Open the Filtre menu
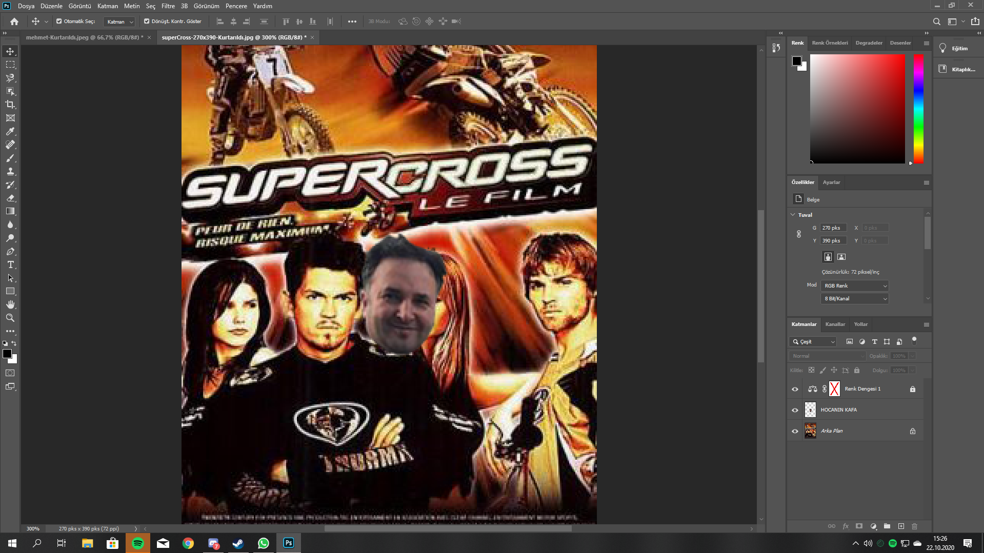 168,6
